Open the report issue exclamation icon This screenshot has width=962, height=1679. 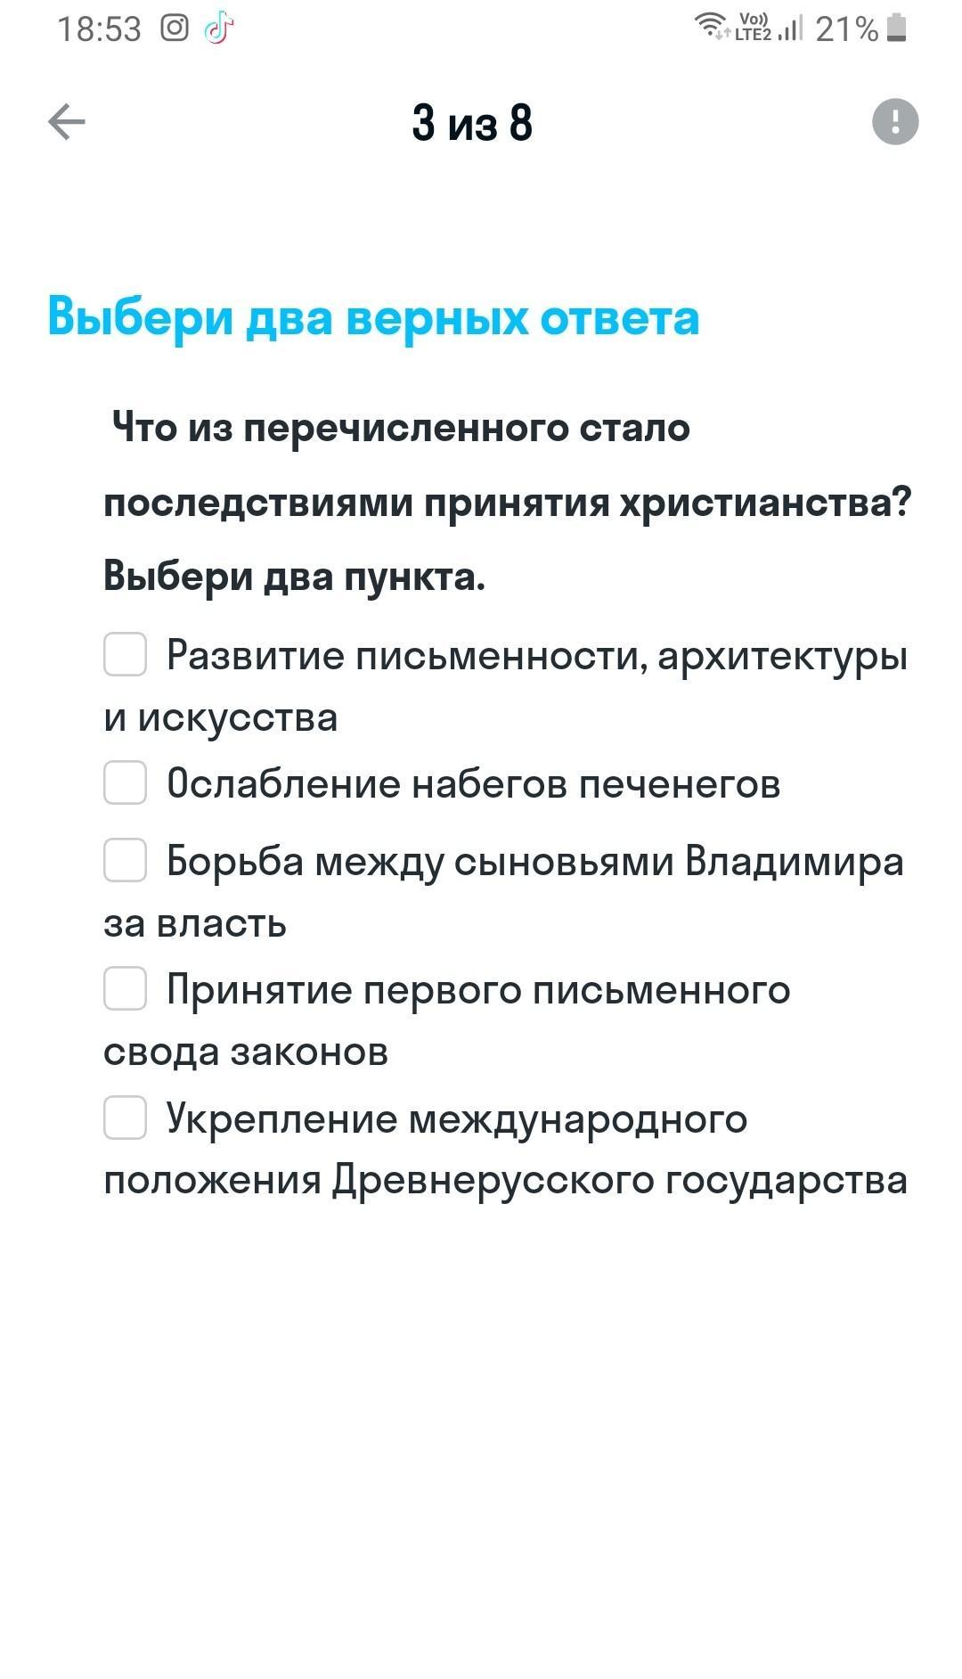894,121
